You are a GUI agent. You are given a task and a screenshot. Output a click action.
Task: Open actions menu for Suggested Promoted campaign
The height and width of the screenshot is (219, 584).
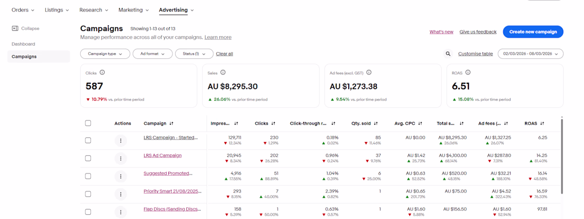(x=121, y=176)
